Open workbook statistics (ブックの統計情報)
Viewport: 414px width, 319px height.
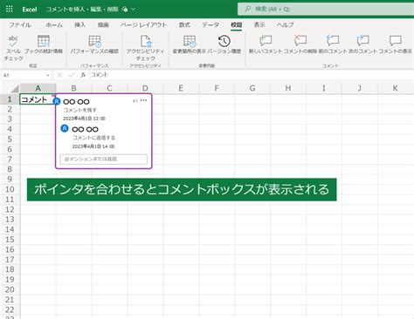point(44,44)
